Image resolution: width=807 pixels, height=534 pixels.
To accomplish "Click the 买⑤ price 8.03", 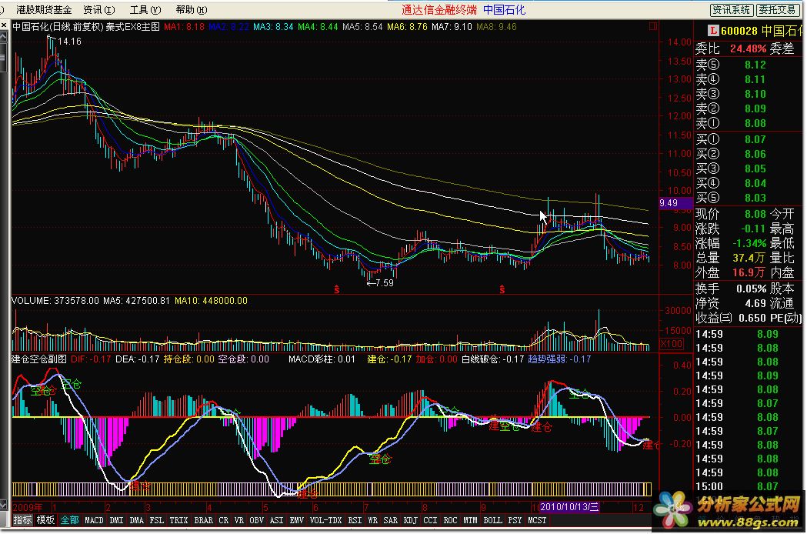I will [755, 199].
